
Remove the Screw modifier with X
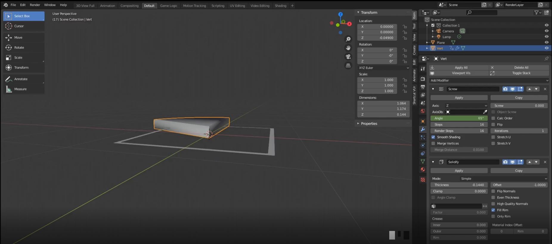(x=545, y=89)
